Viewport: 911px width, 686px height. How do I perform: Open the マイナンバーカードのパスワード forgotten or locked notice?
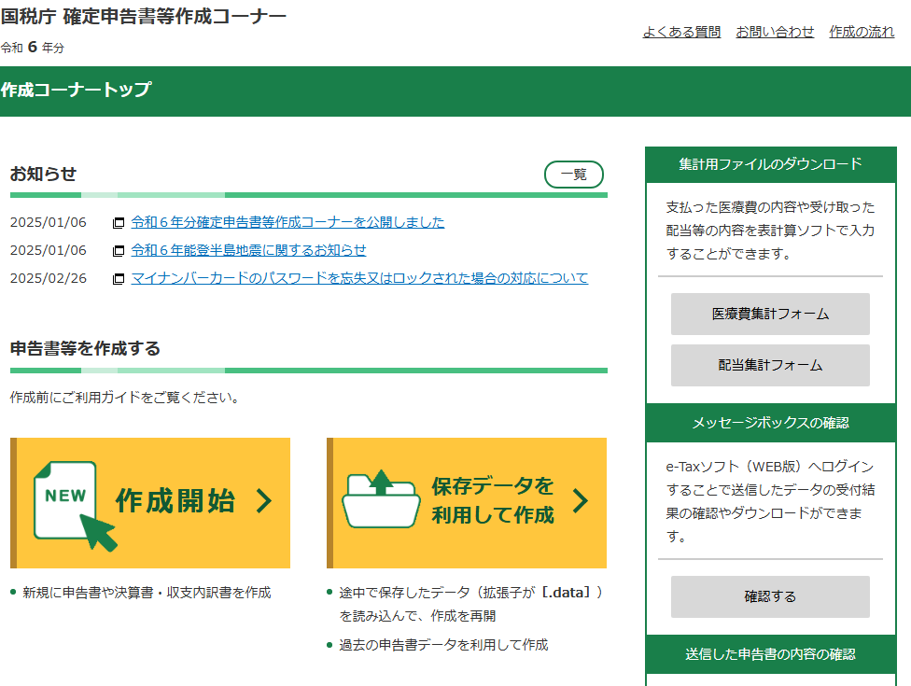(x=359, y=278)
